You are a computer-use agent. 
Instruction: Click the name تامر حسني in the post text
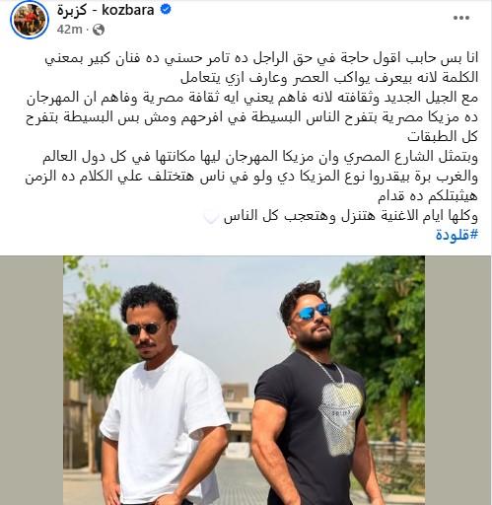pos(195,58)
